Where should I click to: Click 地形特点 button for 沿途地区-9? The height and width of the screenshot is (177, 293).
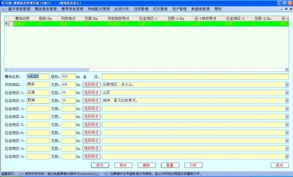click(92, 156)
